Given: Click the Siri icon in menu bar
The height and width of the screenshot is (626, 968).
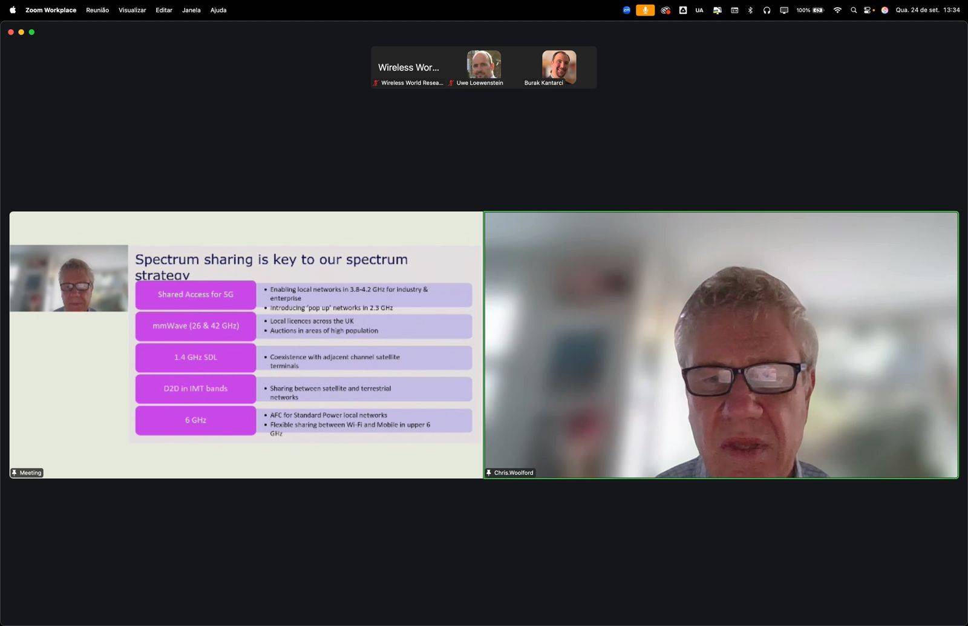Looking at the screenshot, I should (x=885, y=10).
